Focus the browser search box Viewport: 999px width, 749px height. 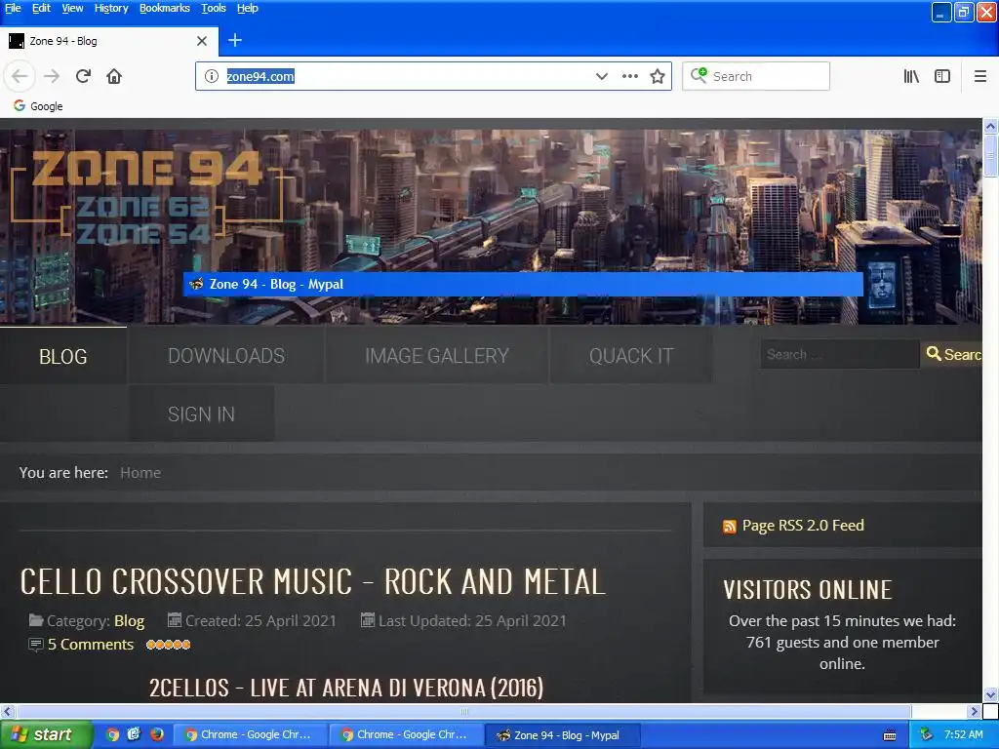coord(756,76)
